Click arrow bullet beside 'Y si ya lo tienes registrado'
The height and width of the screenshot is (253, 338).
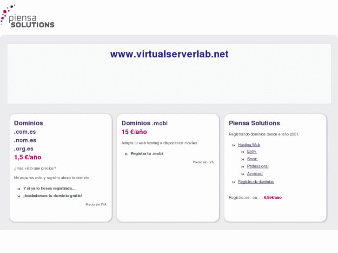pyautogui.click(x=19, y=189)
